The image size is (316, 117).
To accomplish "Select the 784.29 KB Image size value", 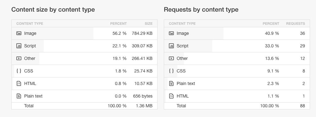I will (142, 33).
